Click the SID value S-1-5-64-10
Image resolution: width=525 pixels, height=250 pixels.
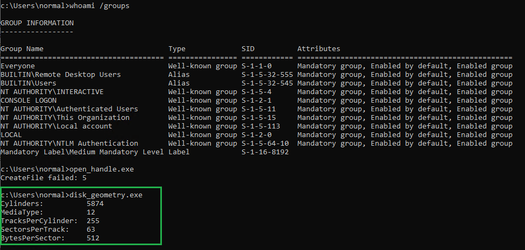click(x=267, y=144)
